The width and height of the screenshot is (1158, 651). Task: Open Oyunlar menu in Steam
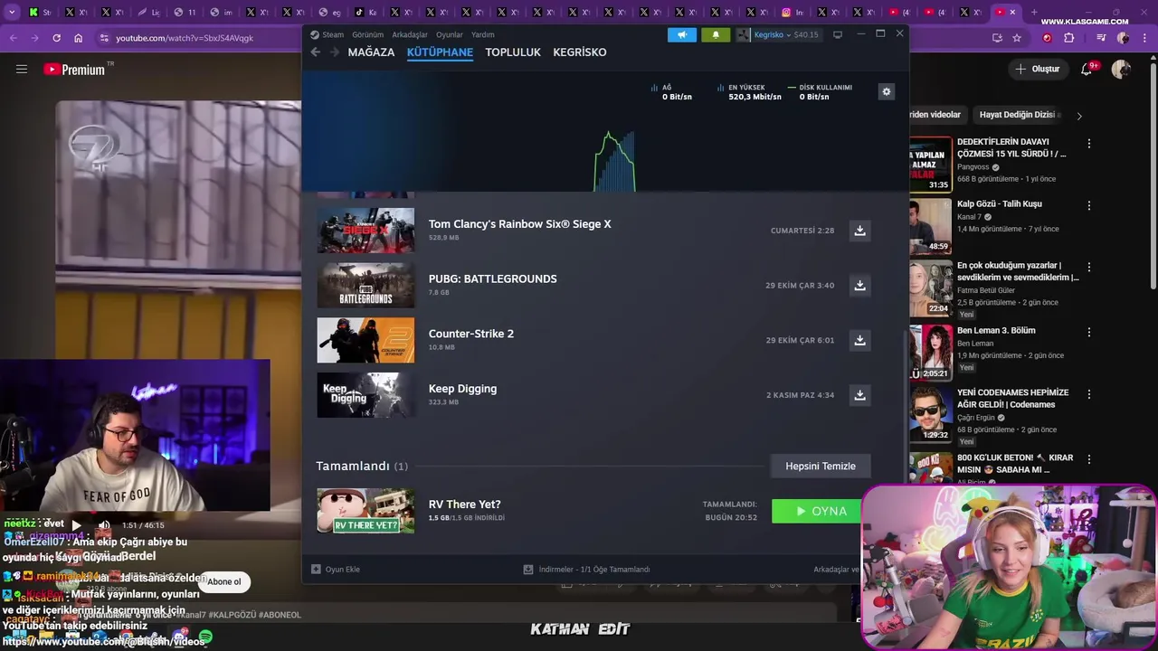pos(450,34)
